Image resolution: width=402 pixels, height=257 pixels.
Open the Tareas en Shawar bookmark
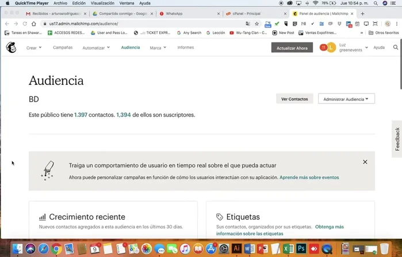click(x=24, y=33)
